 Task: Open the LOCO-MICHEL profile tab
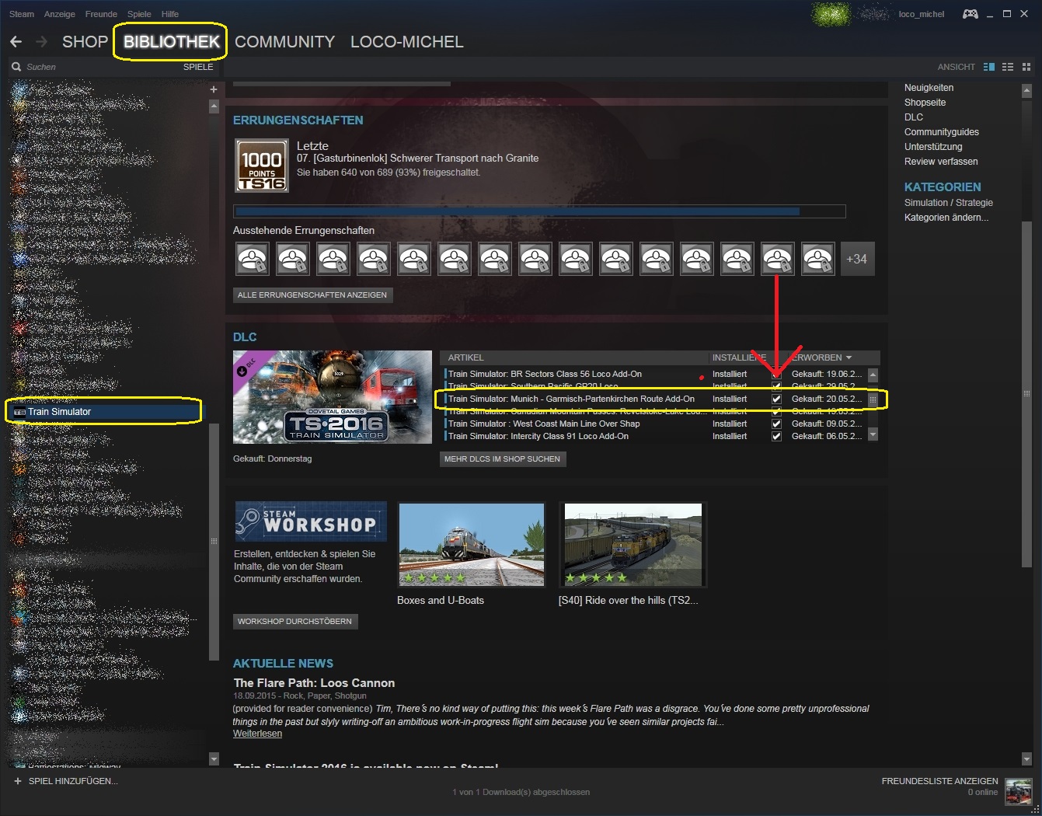point(406,42)
